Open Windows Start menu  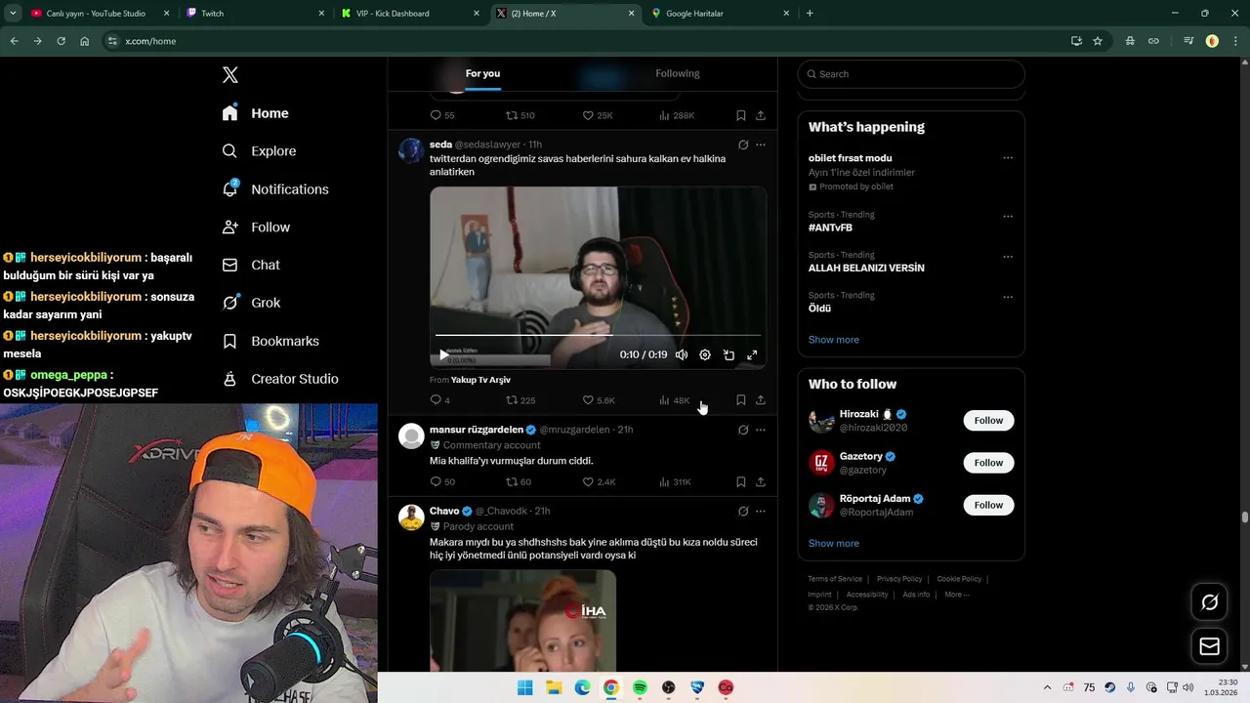(525, 687)
